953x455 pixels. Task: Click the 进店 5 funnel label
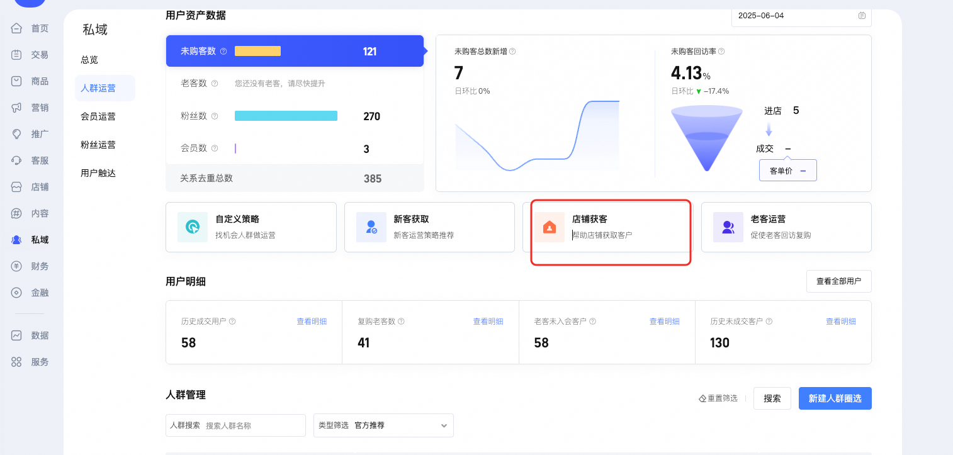coord(781,111)
